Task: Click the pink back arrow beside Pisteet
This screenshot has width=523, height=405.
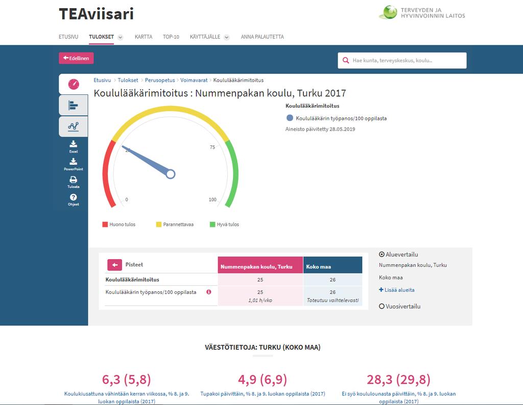Action: (114, 265)
